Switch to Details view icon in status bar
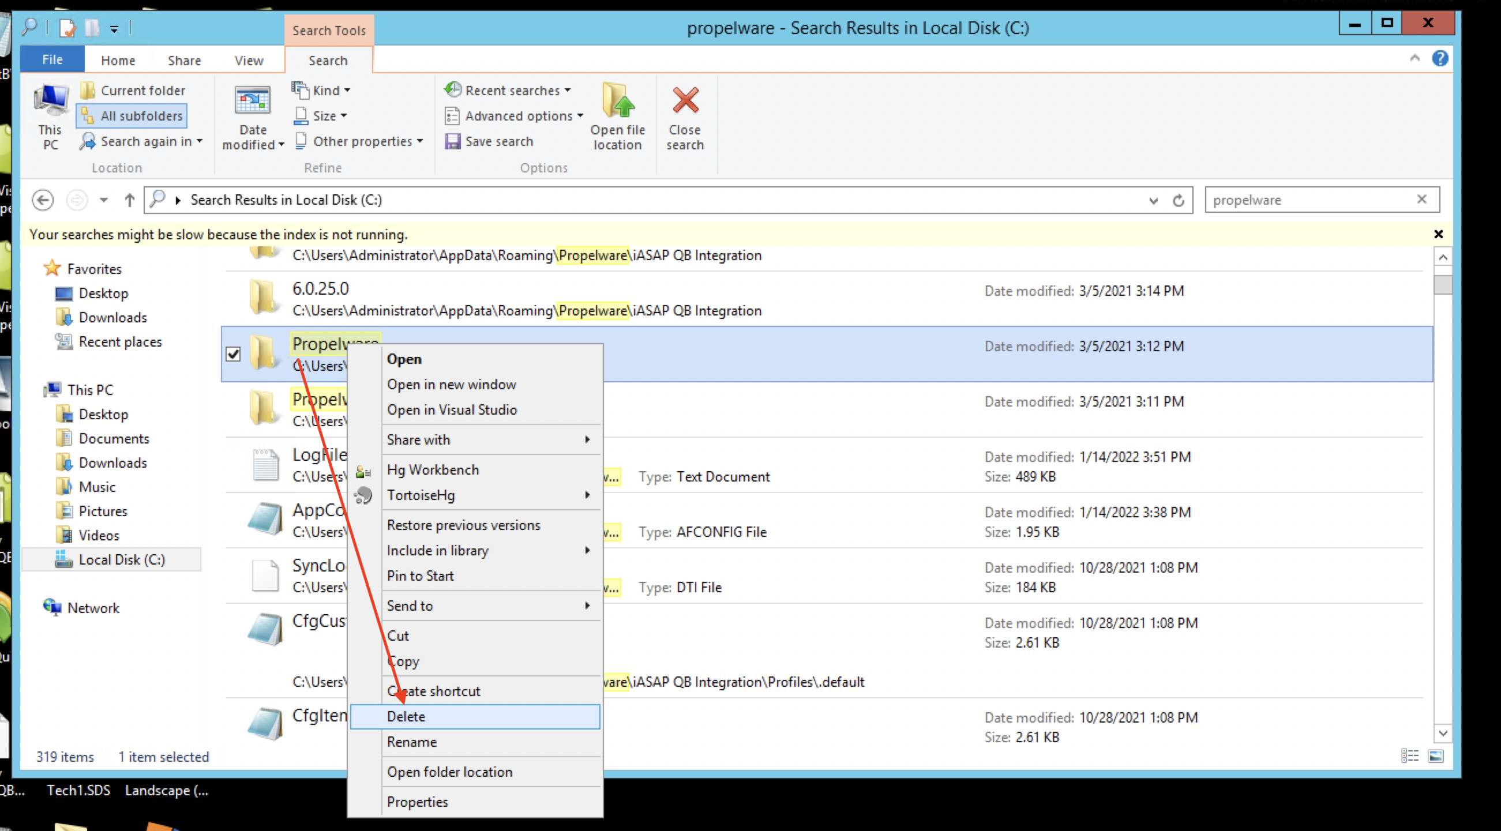The width and height of the screenshot is (1501, 831). pos(1409,756)
